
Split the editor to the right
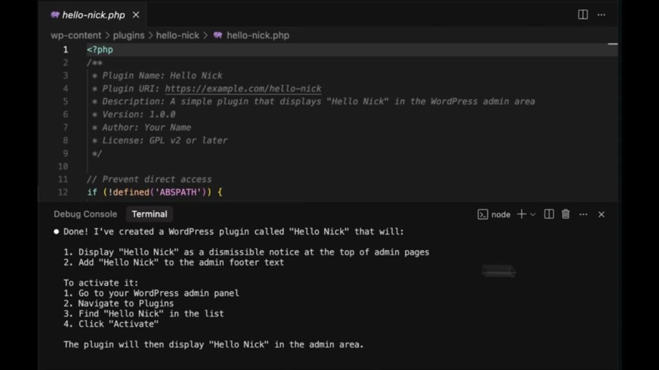pos(582,15)
